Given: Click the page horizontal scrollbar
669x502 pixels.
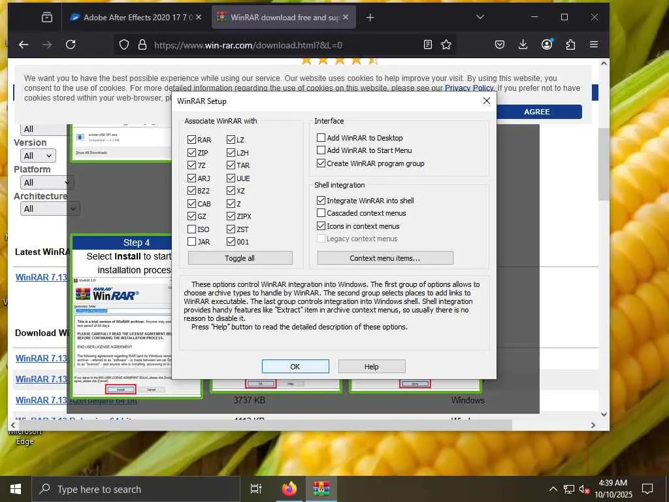Looking at the screenshot, I should click(265, 425).
